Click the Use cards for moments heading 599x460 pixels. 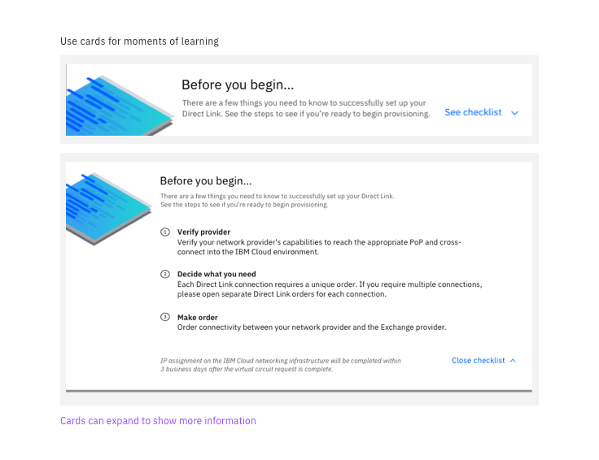[139, 41]
